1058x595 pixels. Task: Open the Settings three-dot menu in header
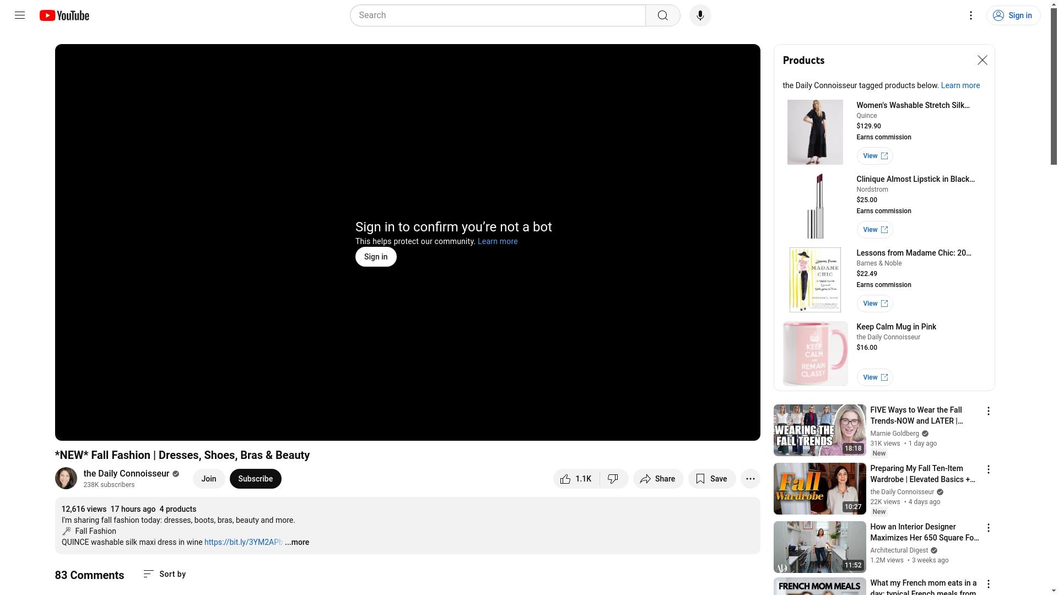click(x=971, y=15)
